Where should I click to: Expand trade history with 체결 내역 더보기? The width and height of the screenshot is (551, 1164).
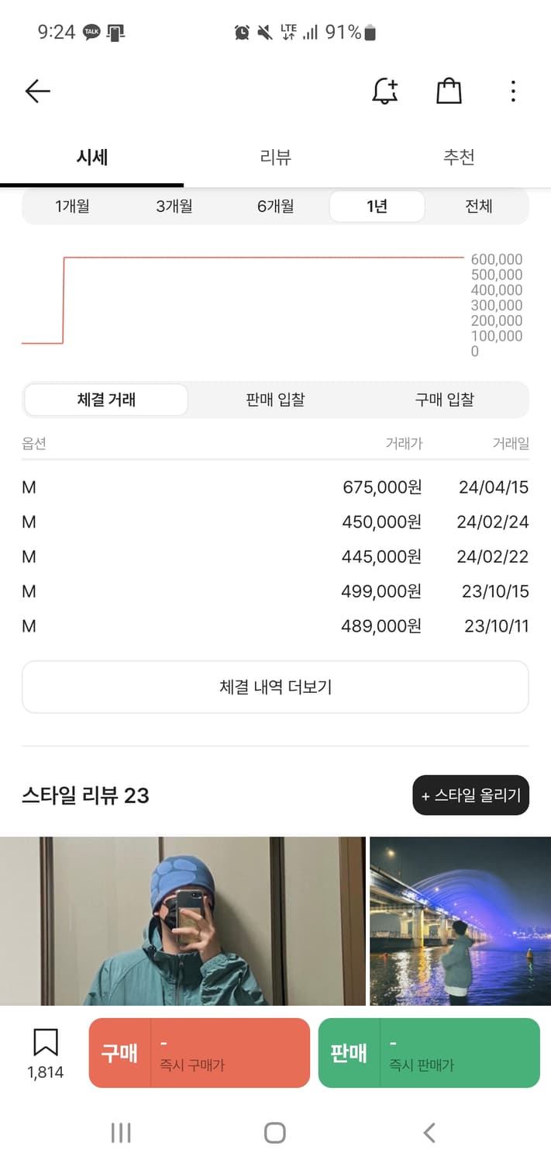275,686
